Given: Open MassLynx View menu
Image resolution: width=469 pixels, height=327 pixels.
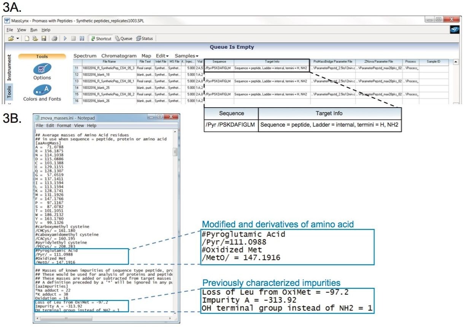Looking at the screenshot, I should [x=22, y=30].
